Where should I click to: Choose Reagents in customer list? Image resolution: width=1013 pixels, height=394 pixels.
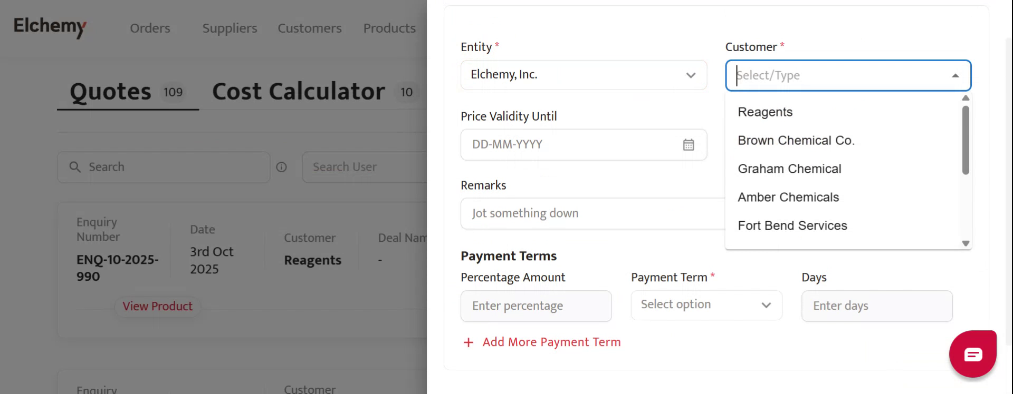(765, 112)
